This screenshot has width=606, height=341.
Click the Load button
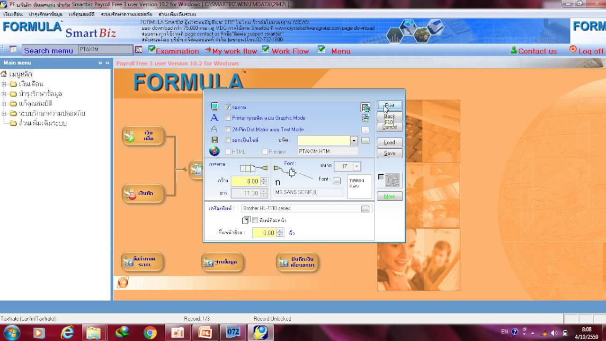(390, 143)
